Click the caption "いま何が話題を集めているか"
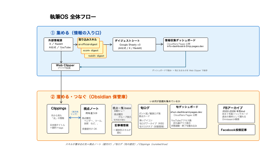This screenshot has width=276, height=155. click(x=165, y=101)
